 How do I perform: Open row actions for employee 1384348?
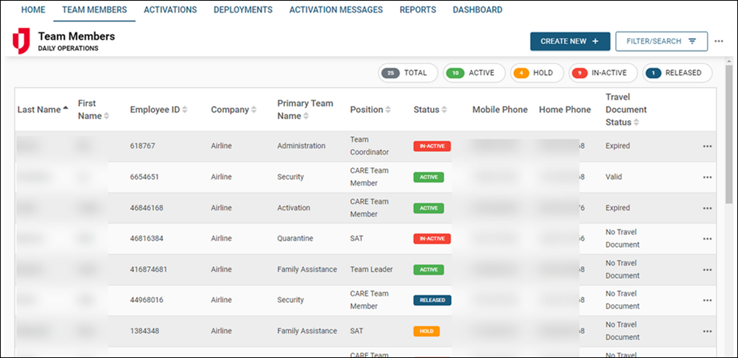coord(707,331)
